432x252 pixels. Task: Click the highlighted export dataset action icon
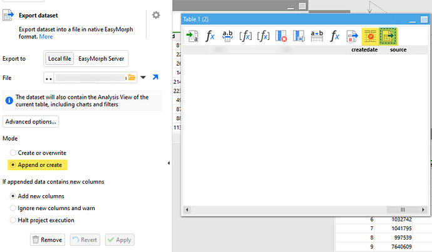click(388, 36)
